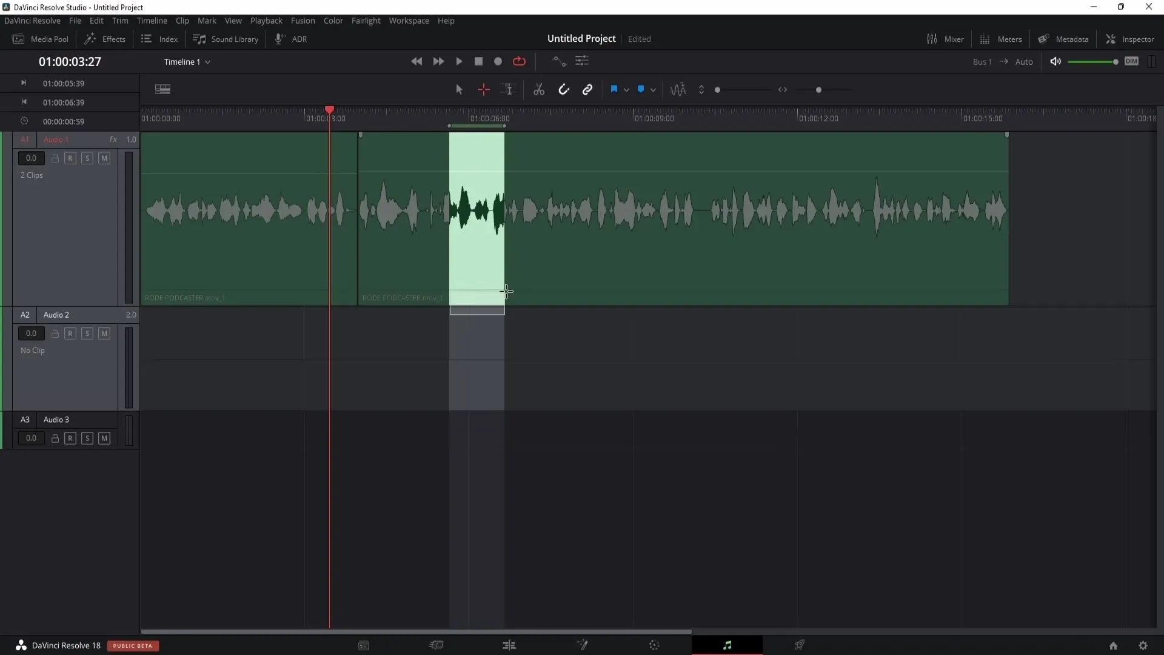Lock the Audio 1 track

[55, 158]
